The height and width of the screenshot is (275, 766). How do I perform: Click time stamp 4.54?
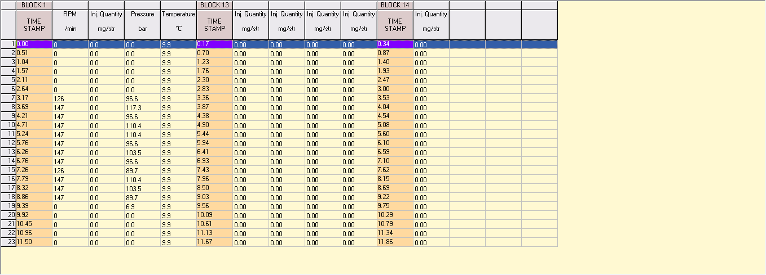point(395,116)
